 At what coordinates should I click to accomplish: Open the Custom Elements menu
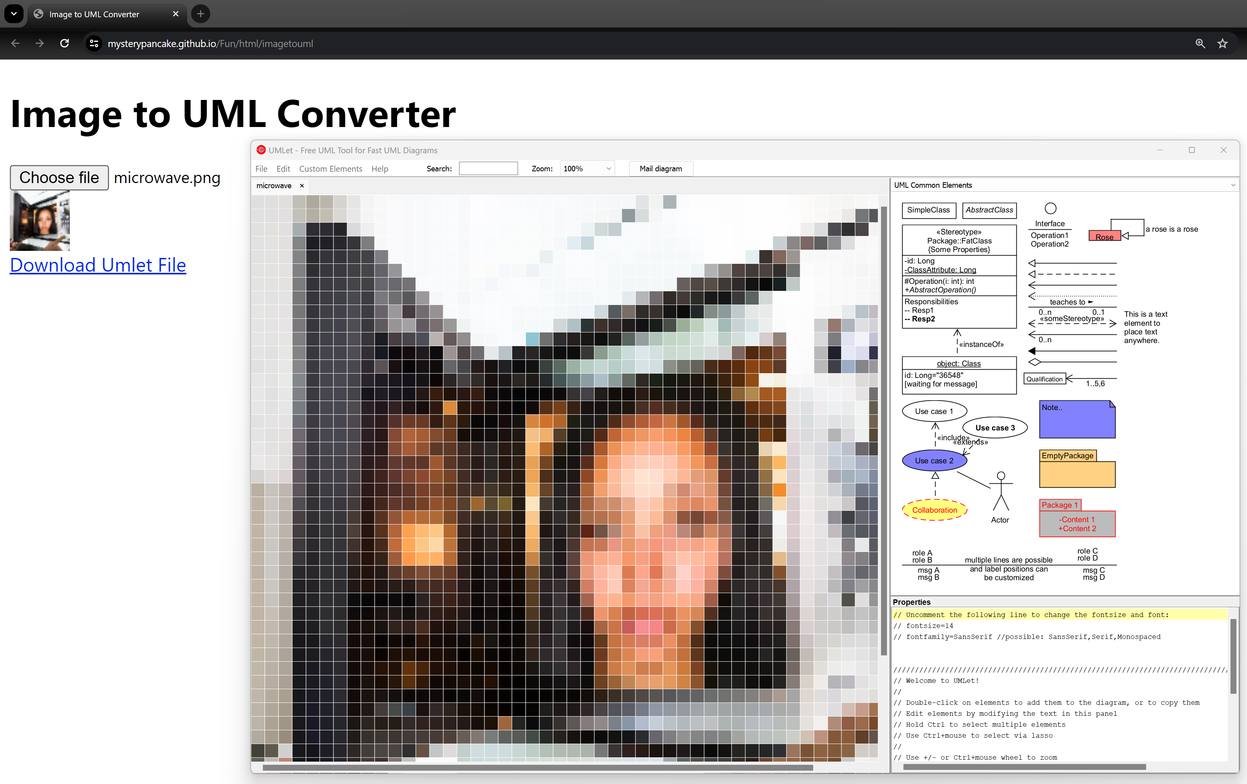(x=330, y=169)
